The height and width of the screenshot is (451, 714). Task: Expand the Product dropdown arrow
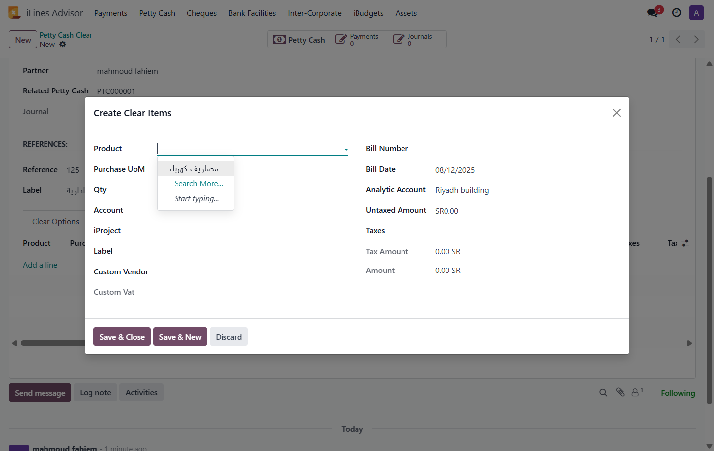346,149
